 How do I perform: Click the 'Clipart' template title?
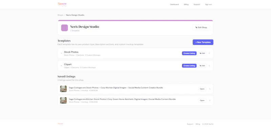click(x=68, y=64)
